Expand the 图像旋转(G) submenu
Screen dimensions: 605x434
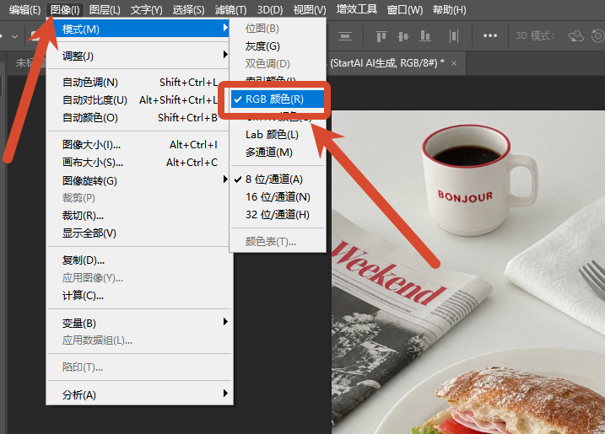tap(139, 180)
